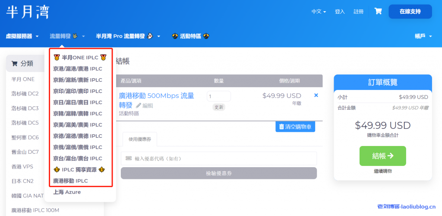Screen dimensions: 442x216
Task: Click the 檢驗優惠券 validate coupon button
Action: [x=219, y=173]
